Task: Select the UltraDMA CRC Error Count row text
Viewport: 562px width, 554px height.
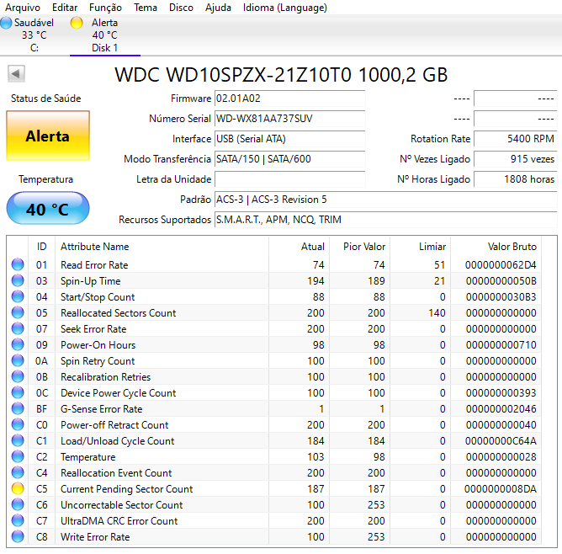Action: coord(119,521)
